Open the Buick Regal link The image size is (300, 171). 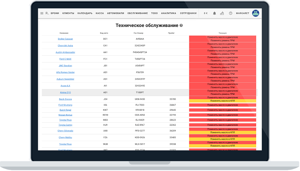65,110
